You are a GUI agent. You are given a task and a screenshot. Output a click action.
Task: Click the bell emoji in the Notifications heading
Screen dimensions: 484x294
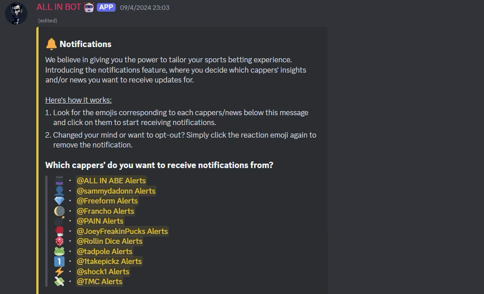pos(51,44)
